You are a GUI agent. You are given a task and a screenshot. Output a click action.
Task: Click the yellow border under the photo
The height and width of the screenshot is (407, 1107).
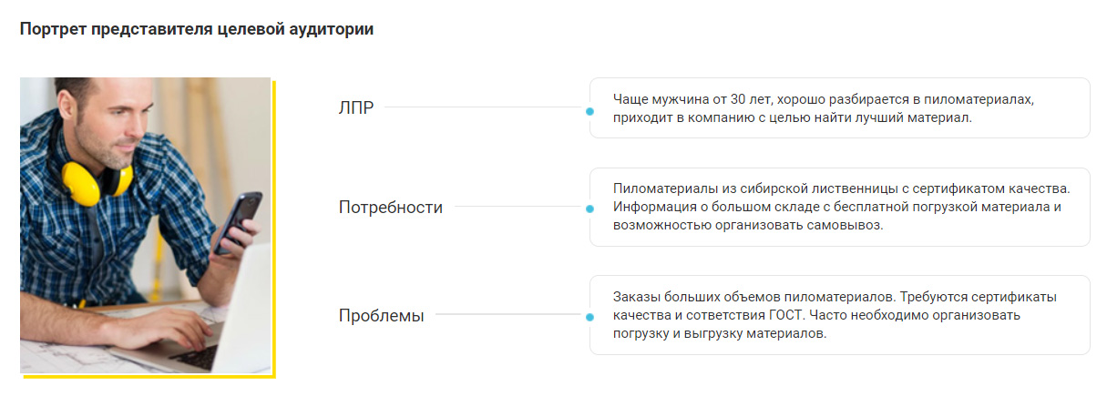click(x=148, y=375)
